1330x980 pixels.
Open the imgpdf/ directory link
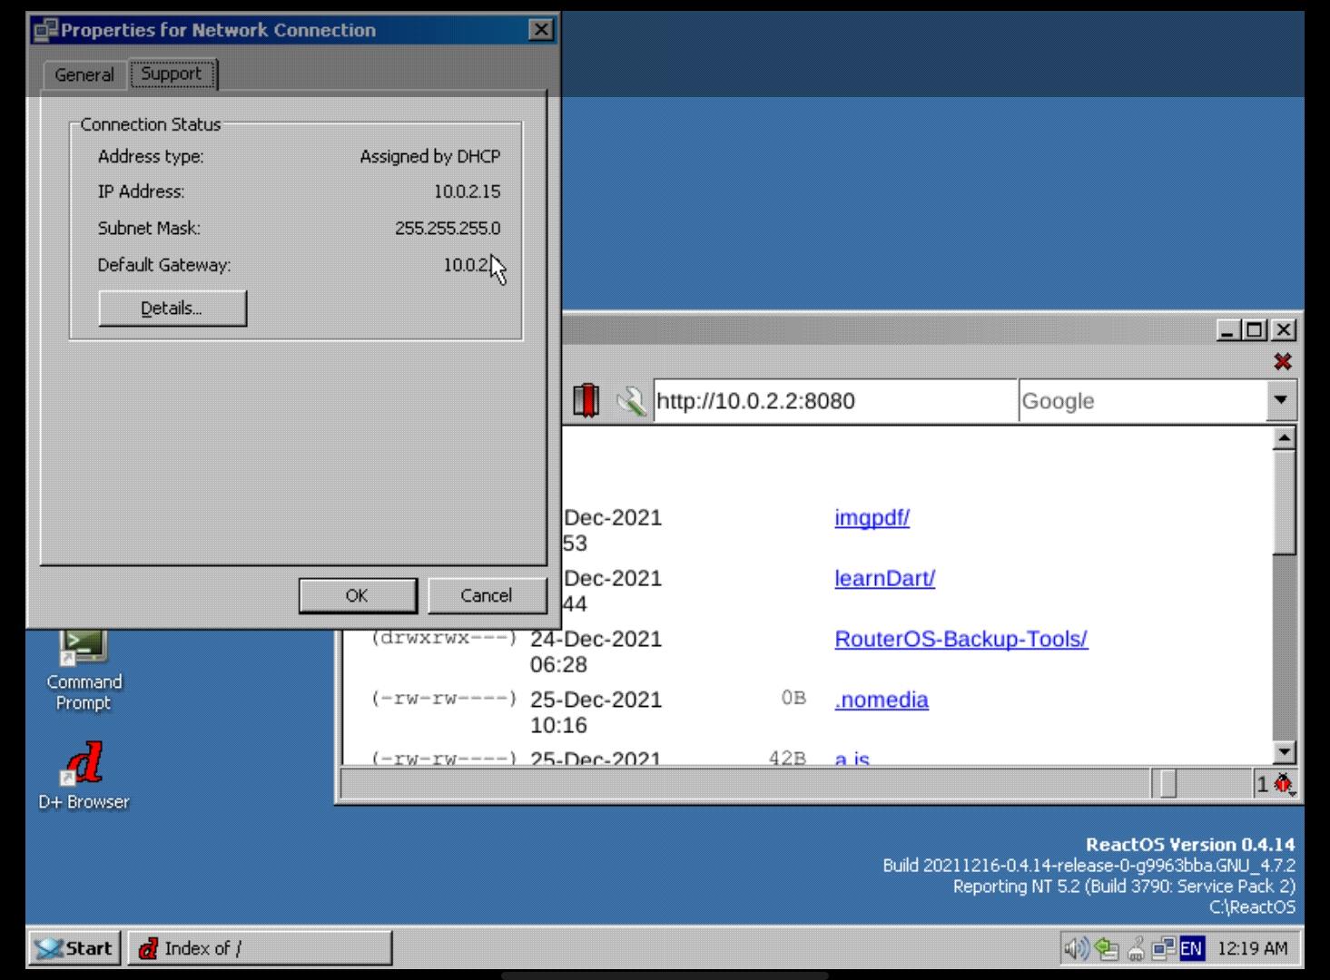(872, 518)
